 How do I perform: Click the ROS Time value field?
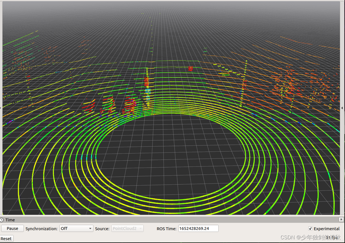tap(198, 228)
